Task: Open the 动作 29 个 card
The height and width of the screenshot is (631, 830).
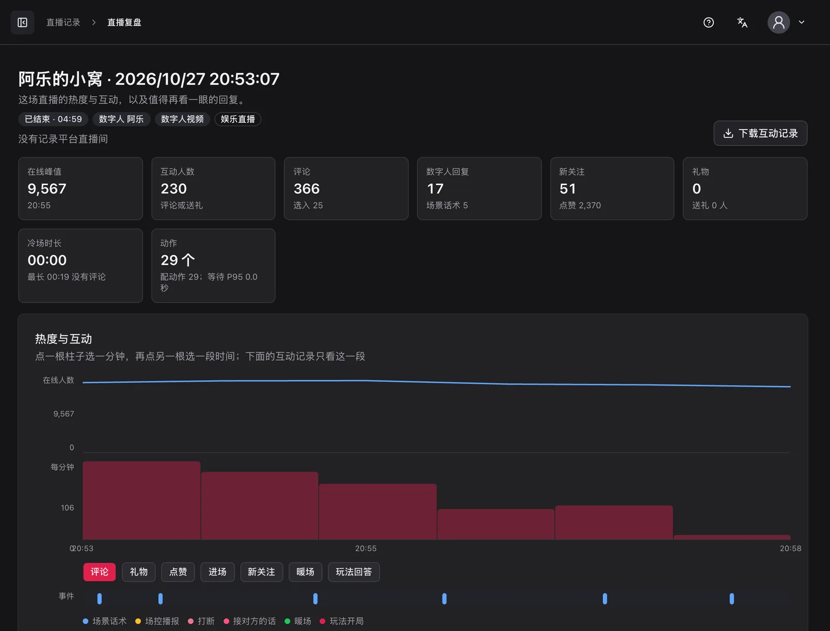Action: 213,266
